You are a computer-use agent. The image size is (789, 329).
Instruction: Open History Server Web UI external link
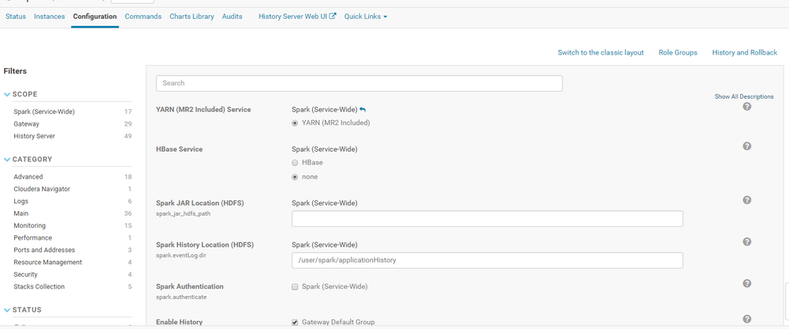click(297, 16)
